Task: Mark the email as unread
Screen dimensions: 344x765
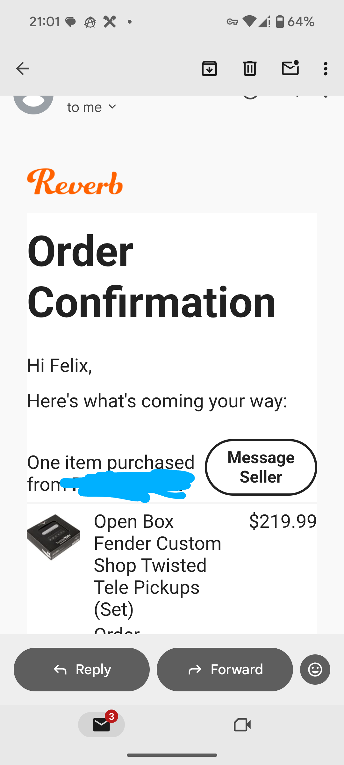Action: (x=290, y=68)
